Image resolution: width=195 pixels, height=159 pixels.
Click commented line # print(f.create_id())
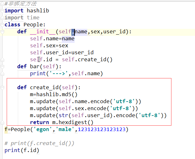(39, 143)
